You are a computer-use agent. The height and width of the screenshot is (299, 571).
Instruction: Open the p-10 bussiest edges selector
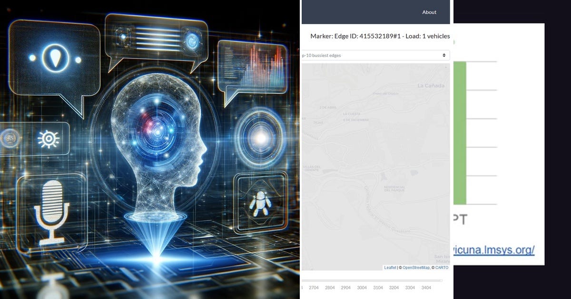point(375,55)
